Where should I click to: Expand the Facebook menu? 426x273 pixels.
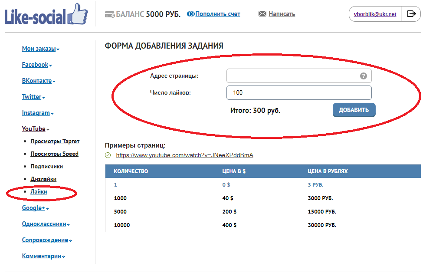click(37, 65)
